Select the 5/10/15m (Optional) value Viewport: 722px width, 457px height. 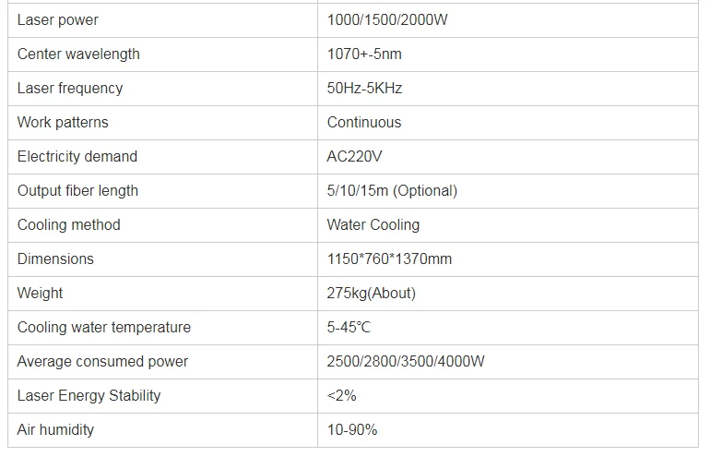coord(392,190)
